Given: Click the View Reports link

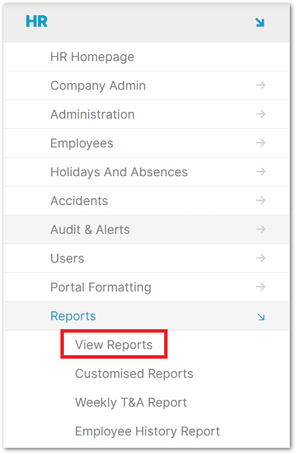Looking at the screenshot, I should pyautogui.click(x=113, y=345).
